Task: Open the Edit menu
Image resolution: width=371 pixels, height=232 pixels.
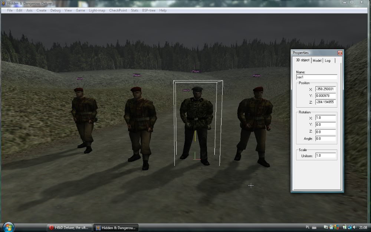Action: pos(19,10)
